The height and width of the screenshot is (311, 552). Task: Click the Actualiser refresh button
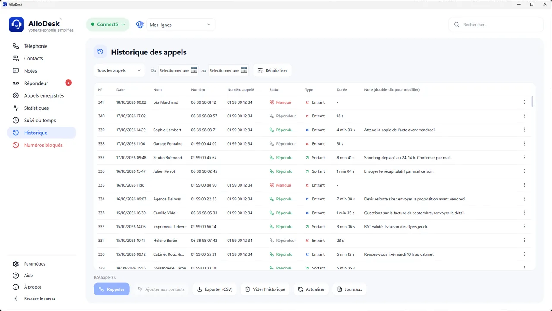311,289
